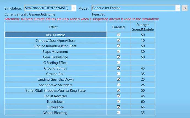The height and width of the screenshot is (118, 190).
Task: Click the Effect column header
Action: click(53, 27)
